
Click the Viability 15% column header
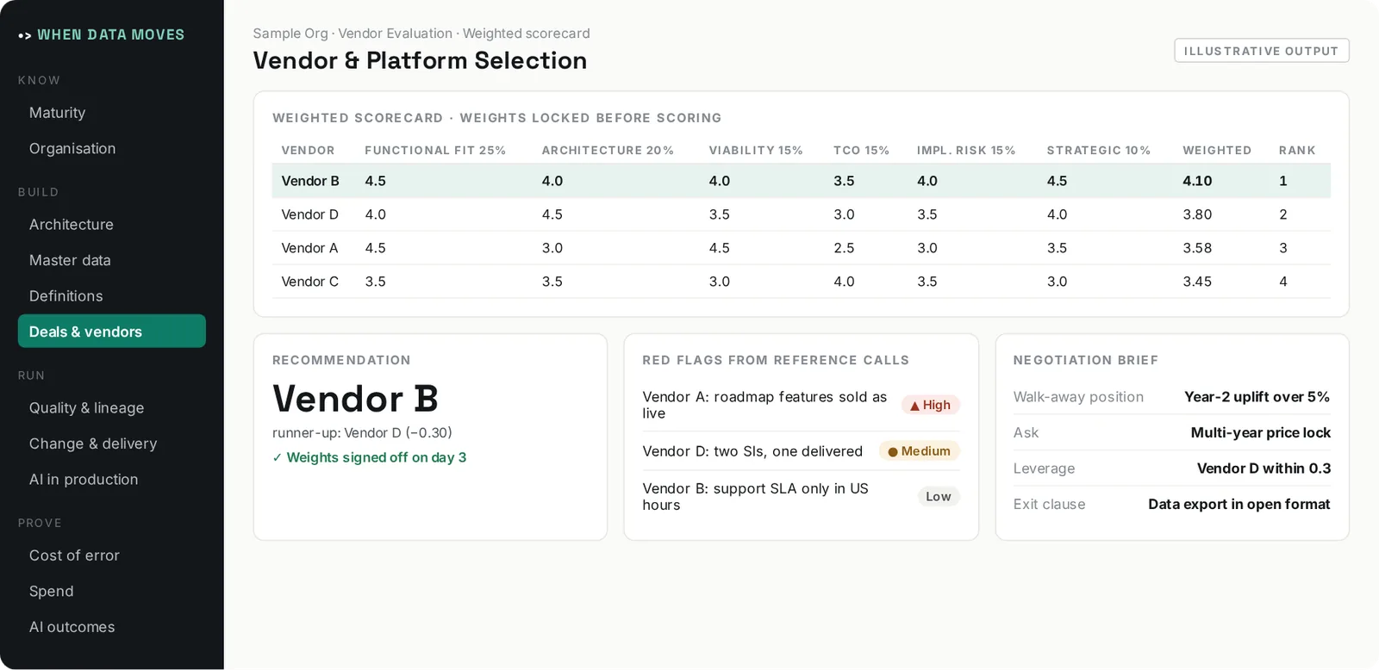(756, 150)
